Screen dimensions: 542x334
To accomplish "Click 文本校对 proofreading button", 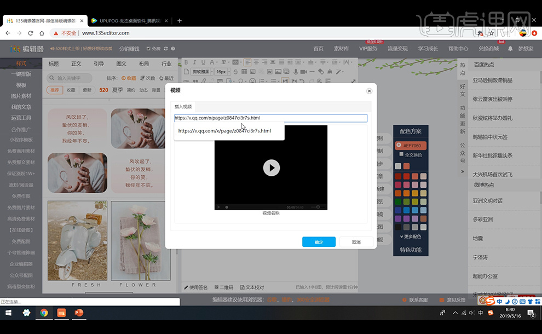I will (x=252, y=287).
